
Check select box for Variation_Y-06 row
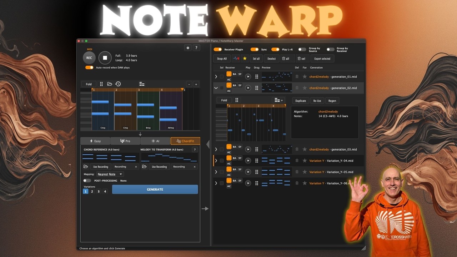point(222,183)
